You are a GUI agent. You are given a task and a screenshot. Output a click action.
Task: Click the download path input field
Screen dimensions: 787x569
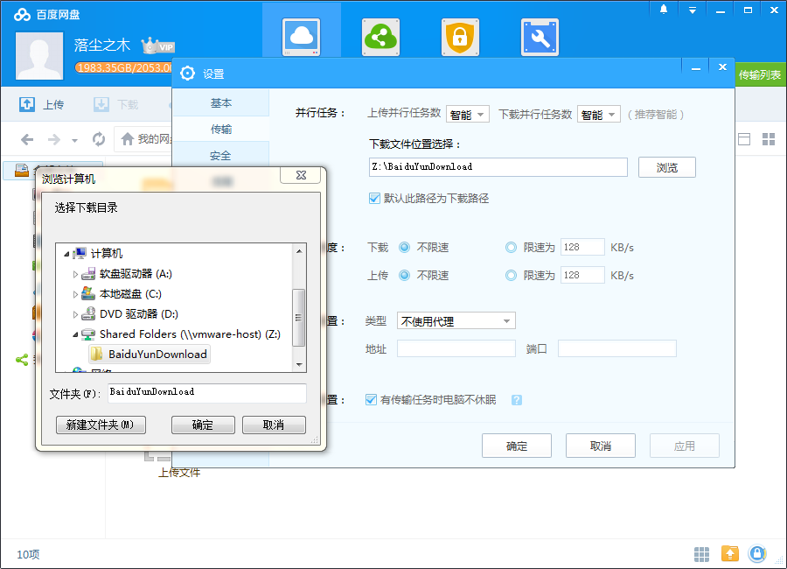click(498, 167)
